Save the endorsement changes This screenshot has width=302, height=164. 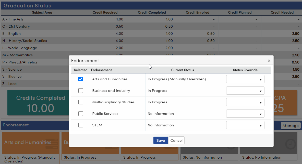coord(161,140)
